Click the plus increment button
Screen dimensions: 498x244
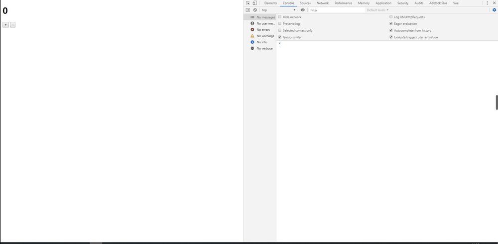[x=5, y=25]
